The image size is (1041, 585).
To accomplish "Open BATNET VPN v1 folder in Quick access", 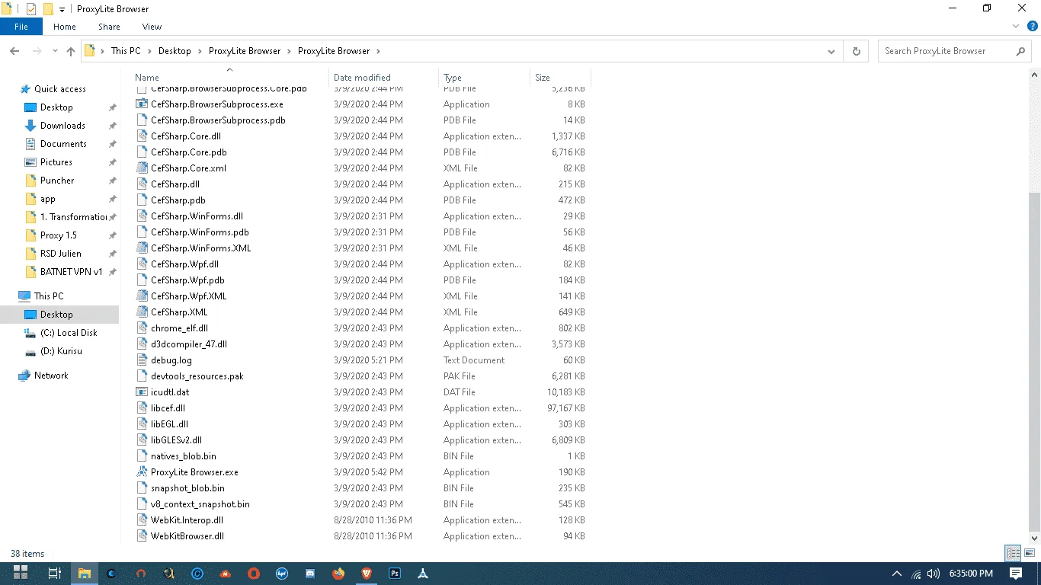I will click(x=71, y=272).
